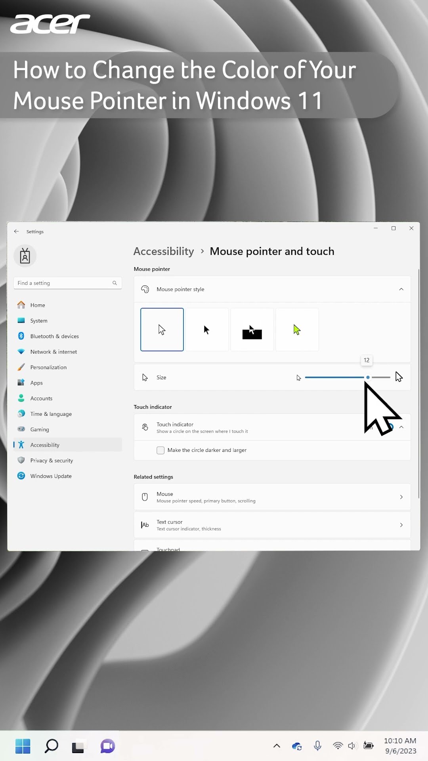Click the Mouse pointer style palette icon
428x761 pixels.
click(145, 289)
